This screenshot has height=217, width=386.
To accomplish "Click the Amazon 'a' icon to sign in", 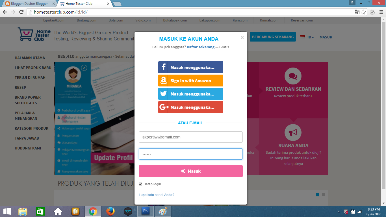I will 163,81.
